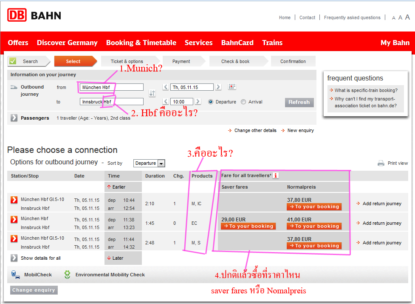Open the Booking & Timetable menu
This screenshot has width=415, height=304.
point(141,43)
